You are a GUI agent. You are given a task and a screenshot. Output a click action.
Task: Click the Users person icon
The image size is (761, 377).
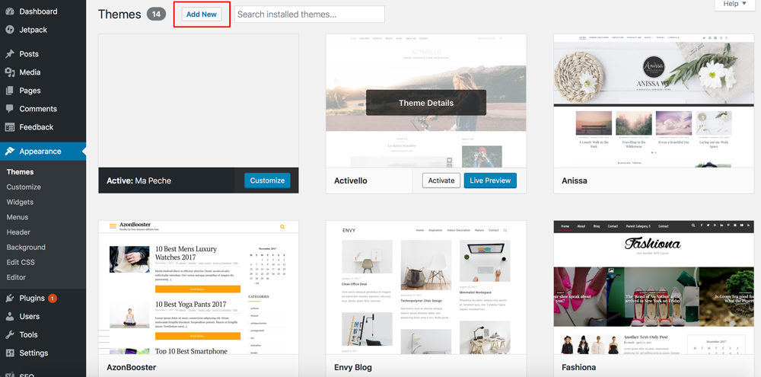click(x=10, y=316)
